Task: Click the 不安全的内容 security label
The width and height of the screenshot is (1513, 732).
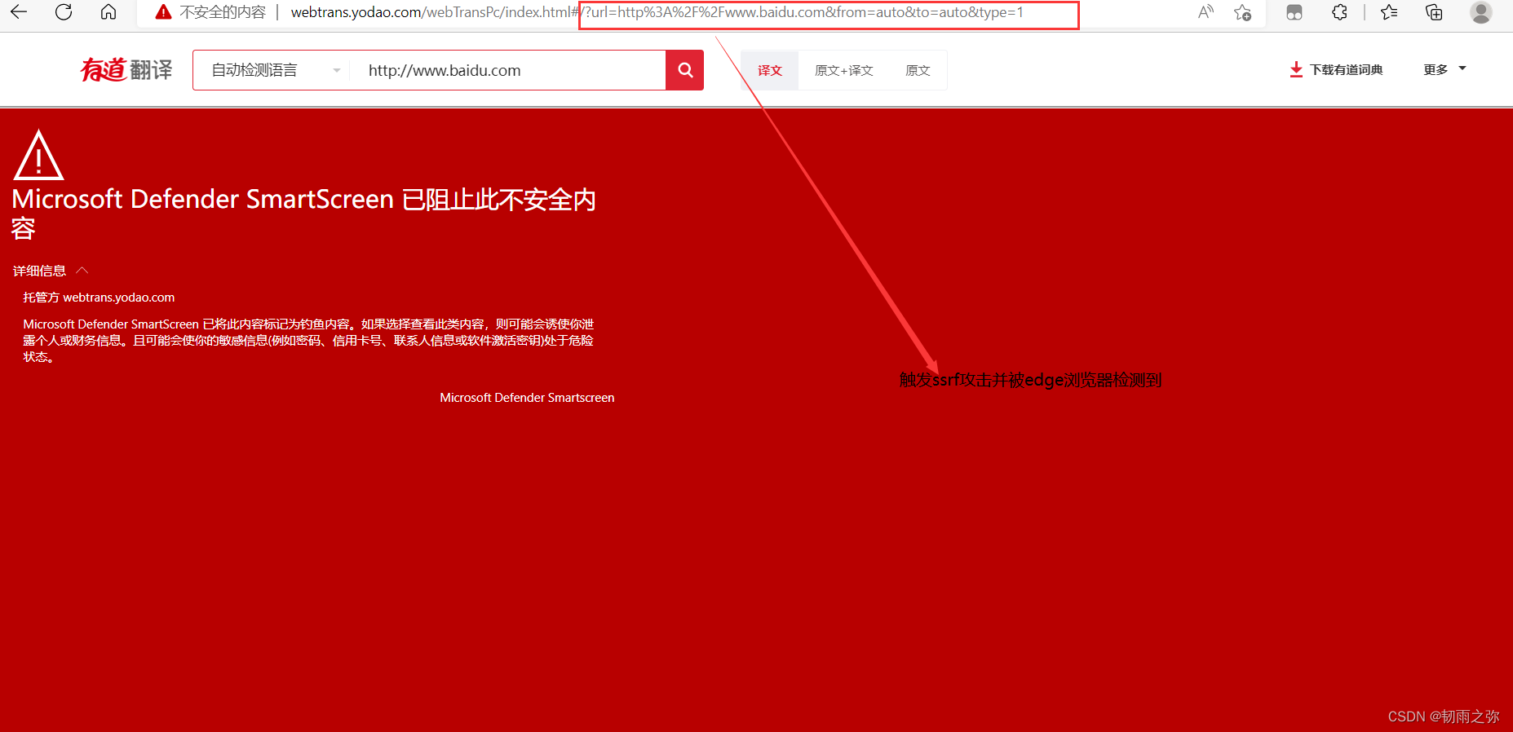Action: pyautogui.click(x=223, y=12)
